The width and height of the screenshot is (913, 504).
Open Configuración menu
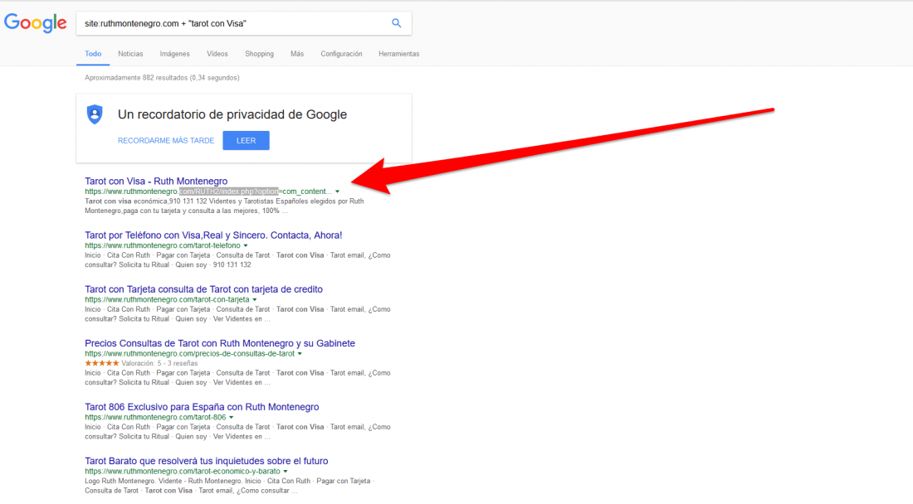coord(341,54)
